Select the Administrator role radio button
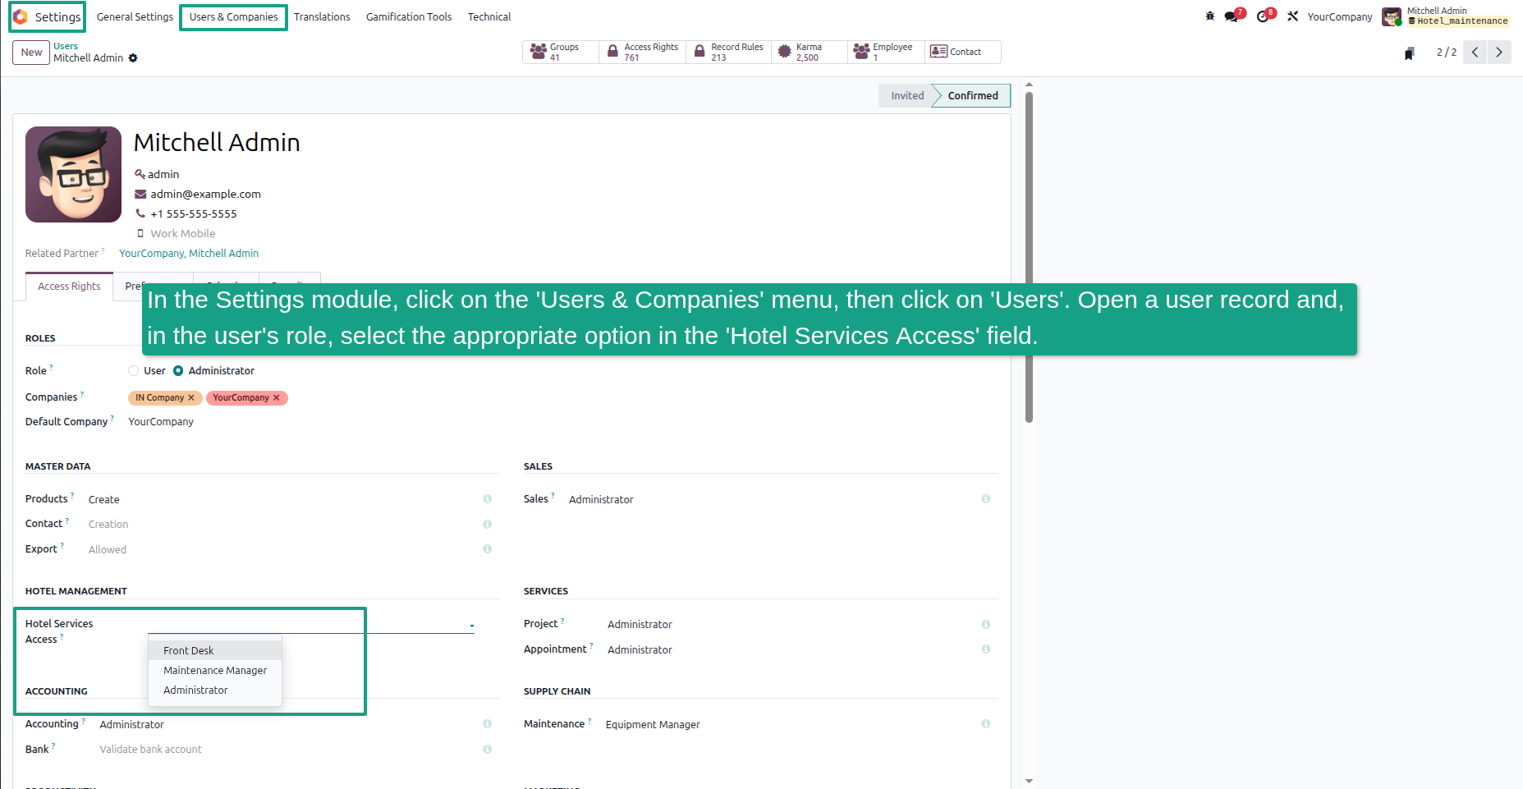1523x789 pixels. (178, 371)
